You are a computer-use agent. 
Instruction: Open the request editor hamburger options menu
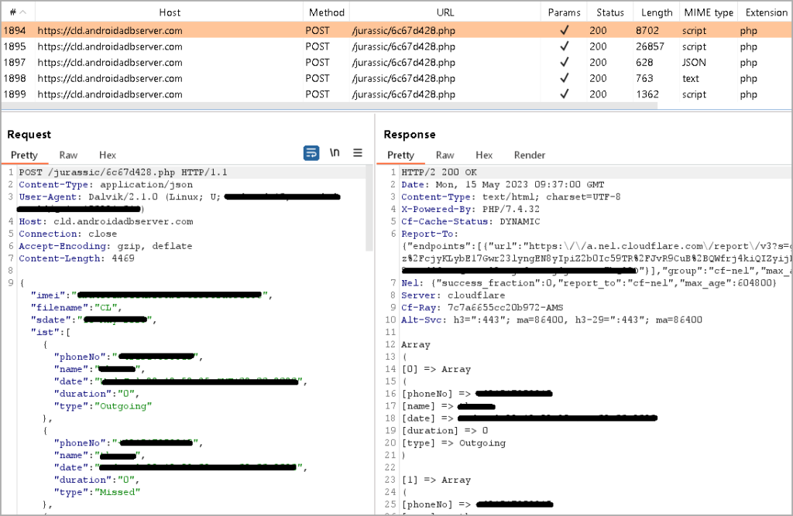click(357, 153)
